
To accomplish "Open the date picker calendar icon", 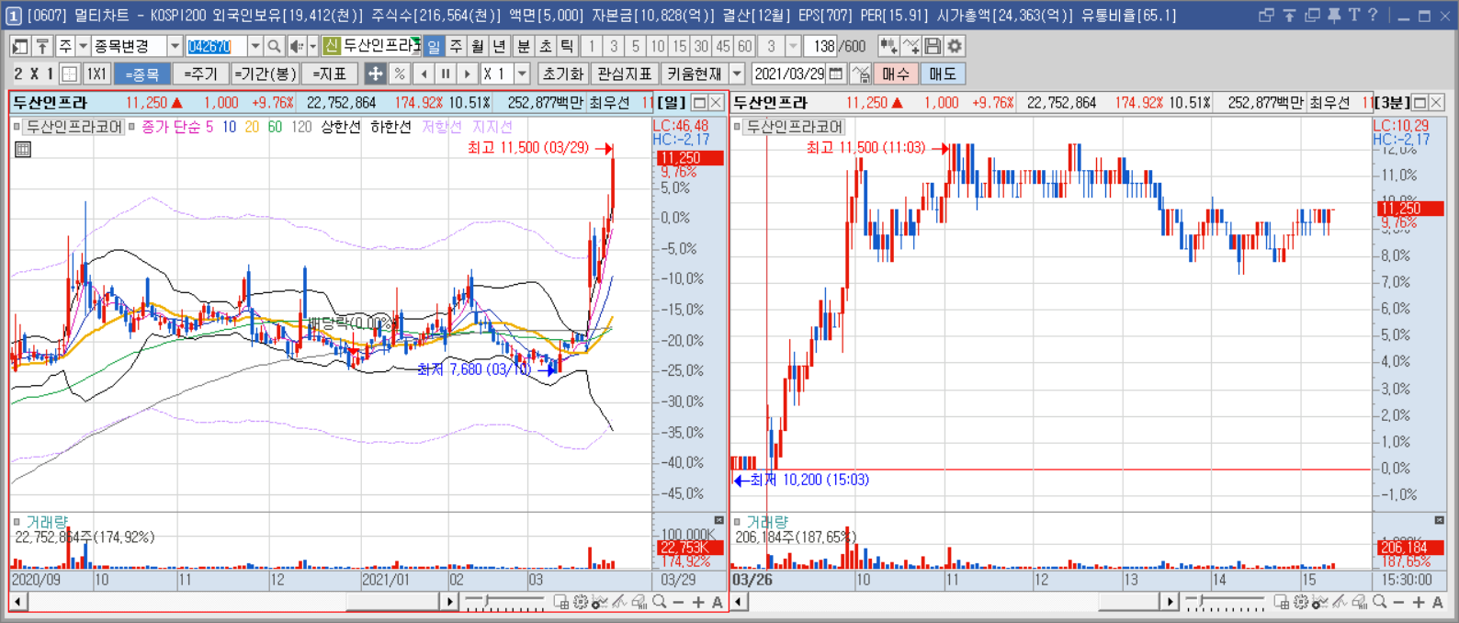I will point(836,74).
